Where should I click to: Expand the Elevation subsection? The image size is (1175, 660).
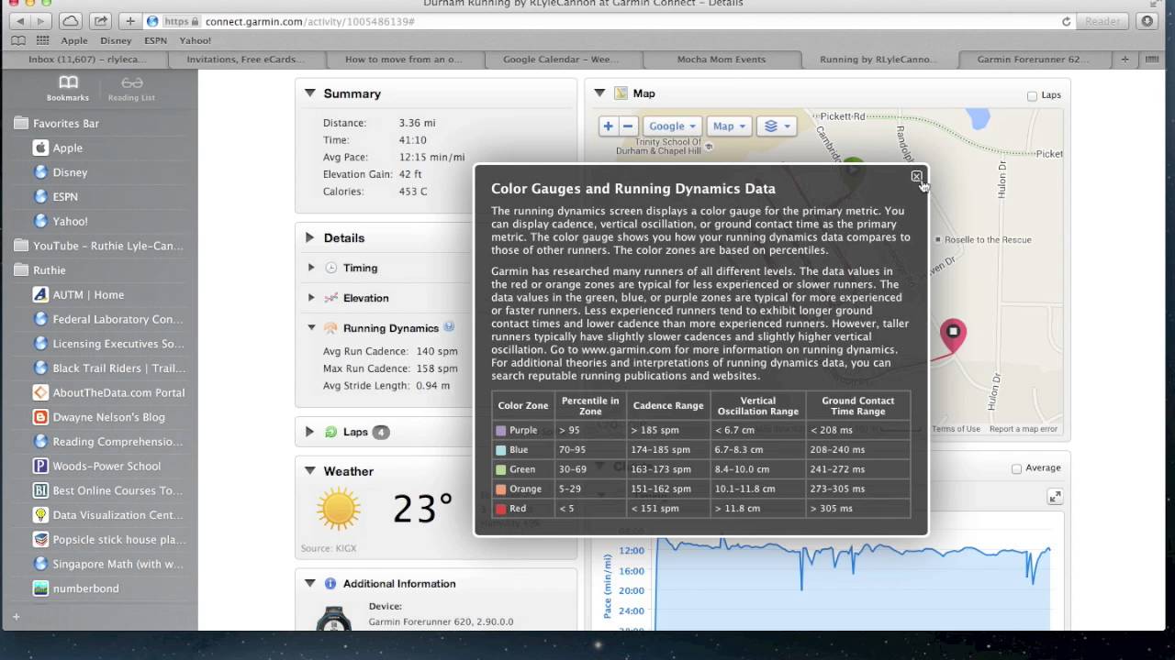311,298
